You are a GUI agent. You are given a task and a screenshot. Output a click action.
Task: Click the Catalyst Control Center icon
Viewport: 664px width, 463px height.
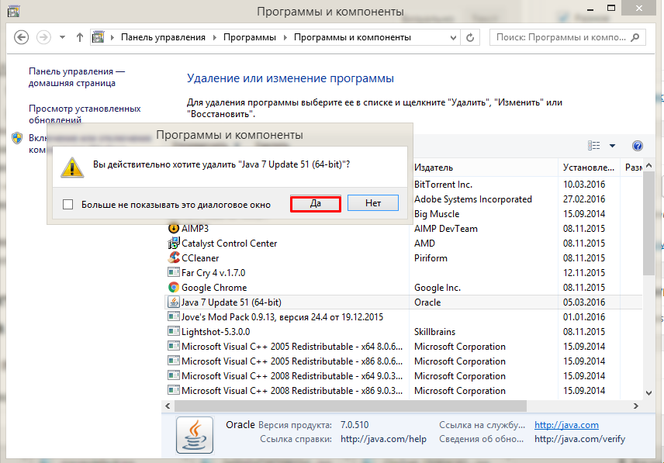tap(174, 244)
